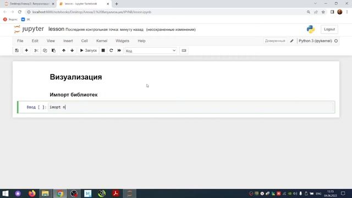Image resolution: width=352 pixels, height=198 pixels.
Task: Launch Firefox from the taskbar
Action: (x=32, y=193)
